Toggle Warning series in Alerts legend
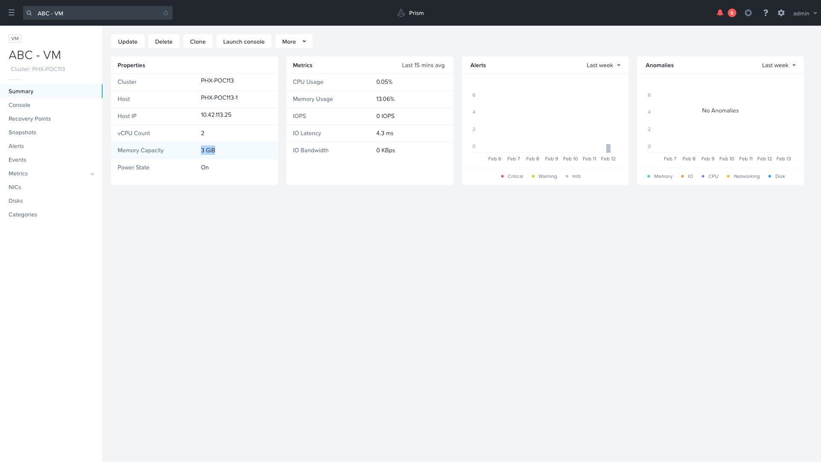The height and width of the screenshot is (462, 821). 544,176
